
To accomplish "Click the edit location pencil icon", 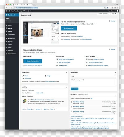I will point(92,98).
